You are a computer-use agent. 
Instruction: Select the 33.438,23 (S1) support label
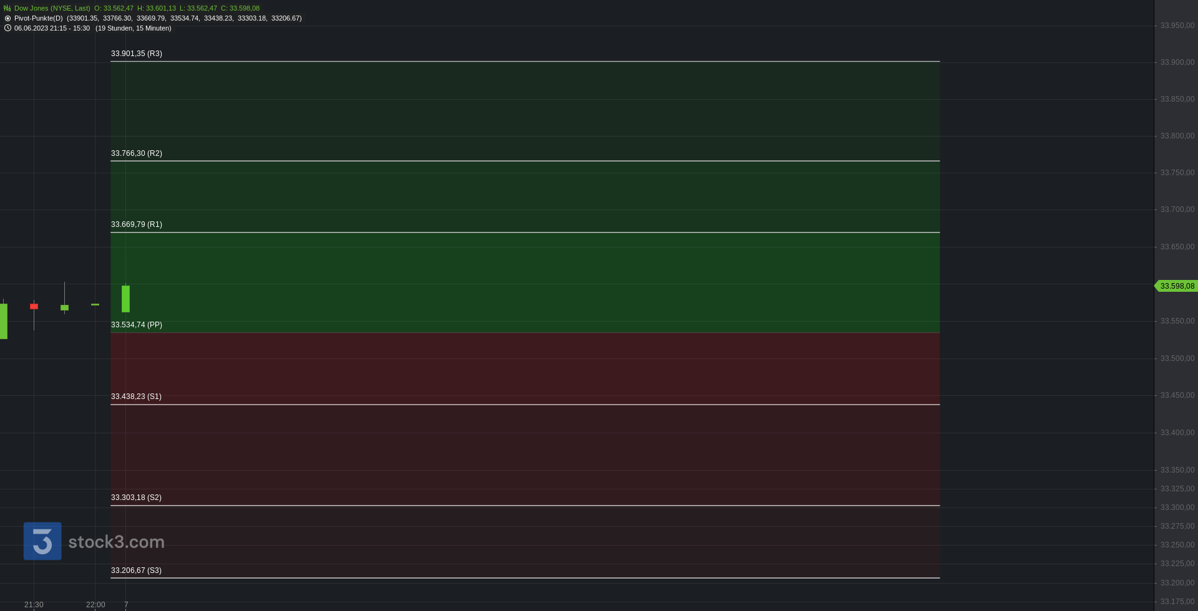click(x=136, y=397)
